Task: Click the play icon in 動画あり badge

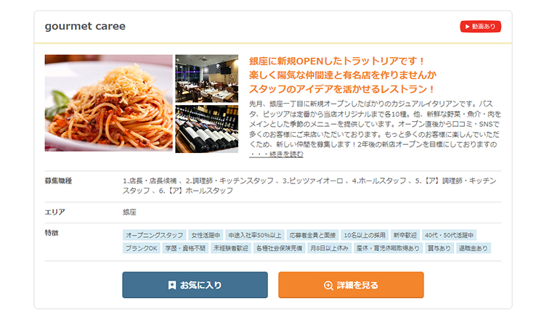Action: [x=467, y=26]
